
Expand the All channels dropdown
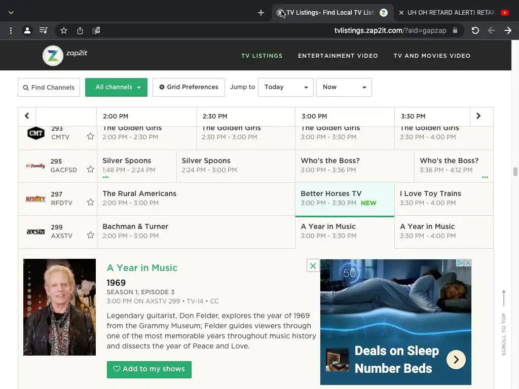coord(116,87)
